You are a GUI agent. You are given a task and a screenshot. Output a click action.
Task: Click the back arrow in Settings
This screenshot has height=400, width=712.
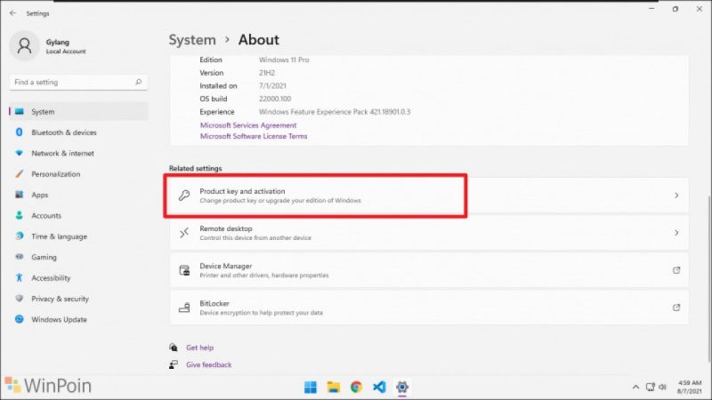click(12, 13)
